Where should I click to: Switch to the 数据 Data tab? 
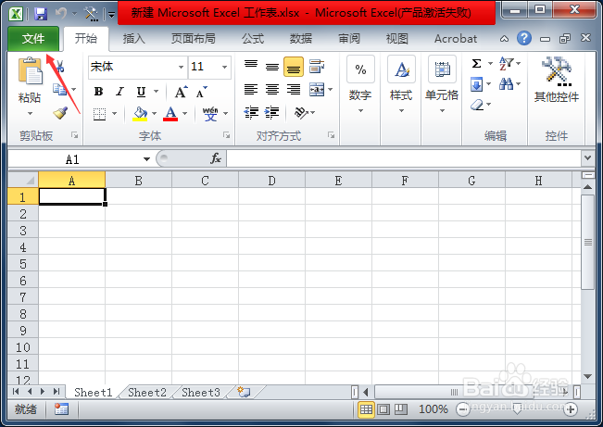pyautogui.click(x=301, y=39)
